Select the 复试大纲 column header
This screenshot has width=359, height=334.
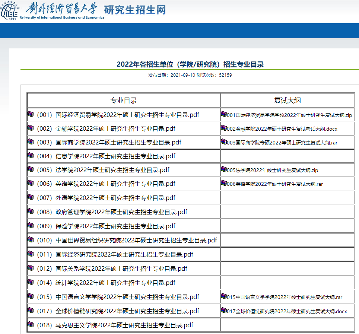point(287,100)
